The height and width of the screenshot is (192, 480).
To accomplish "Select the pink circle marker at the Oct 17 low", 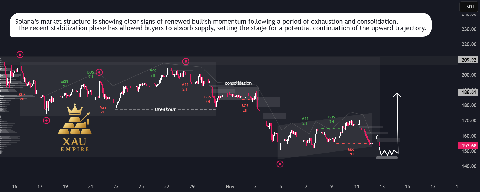I will pos(47,120).
